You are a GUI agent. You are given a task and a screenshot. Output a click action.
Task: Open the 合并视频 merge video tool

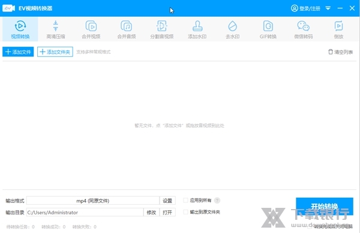91,29
